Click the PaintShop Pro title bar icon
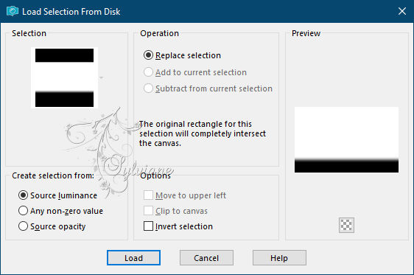This screenshot has height=275, width=414. [13, 11]
